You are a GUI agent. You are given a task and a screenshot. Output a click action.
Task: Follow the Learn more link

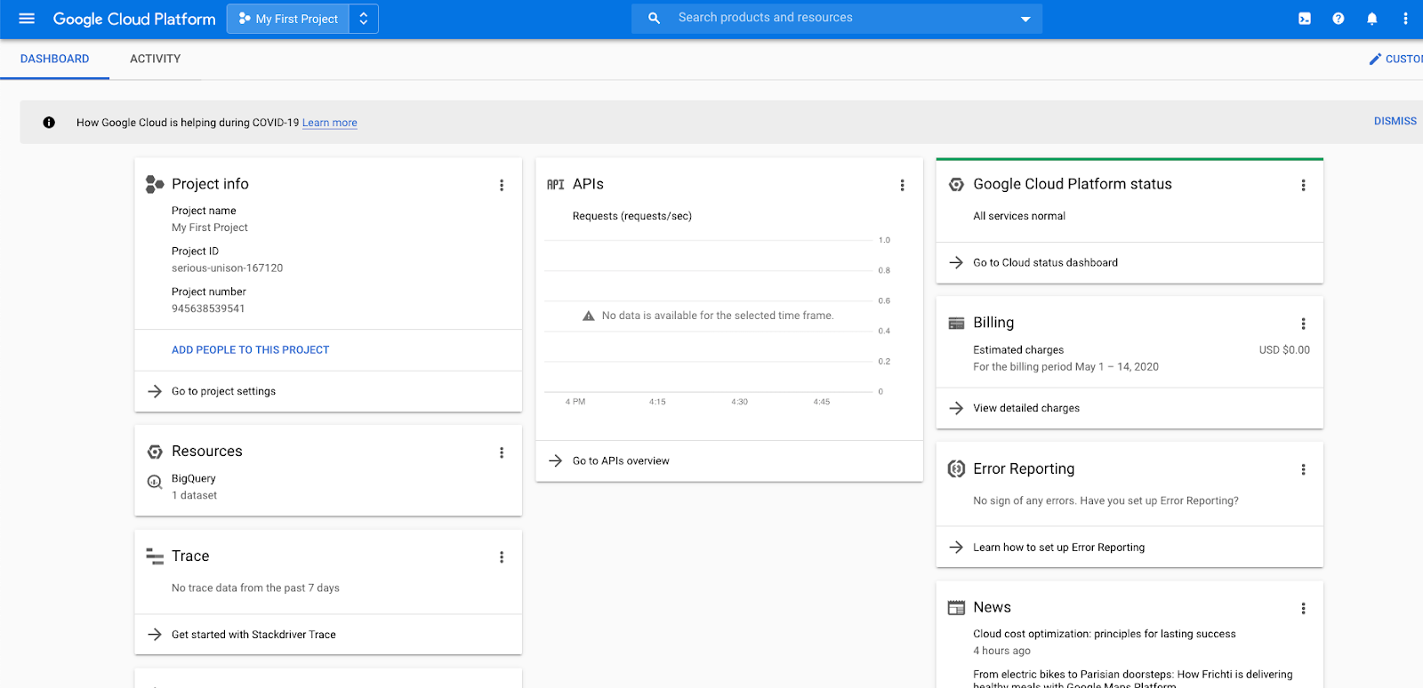[x=329, y=123]
